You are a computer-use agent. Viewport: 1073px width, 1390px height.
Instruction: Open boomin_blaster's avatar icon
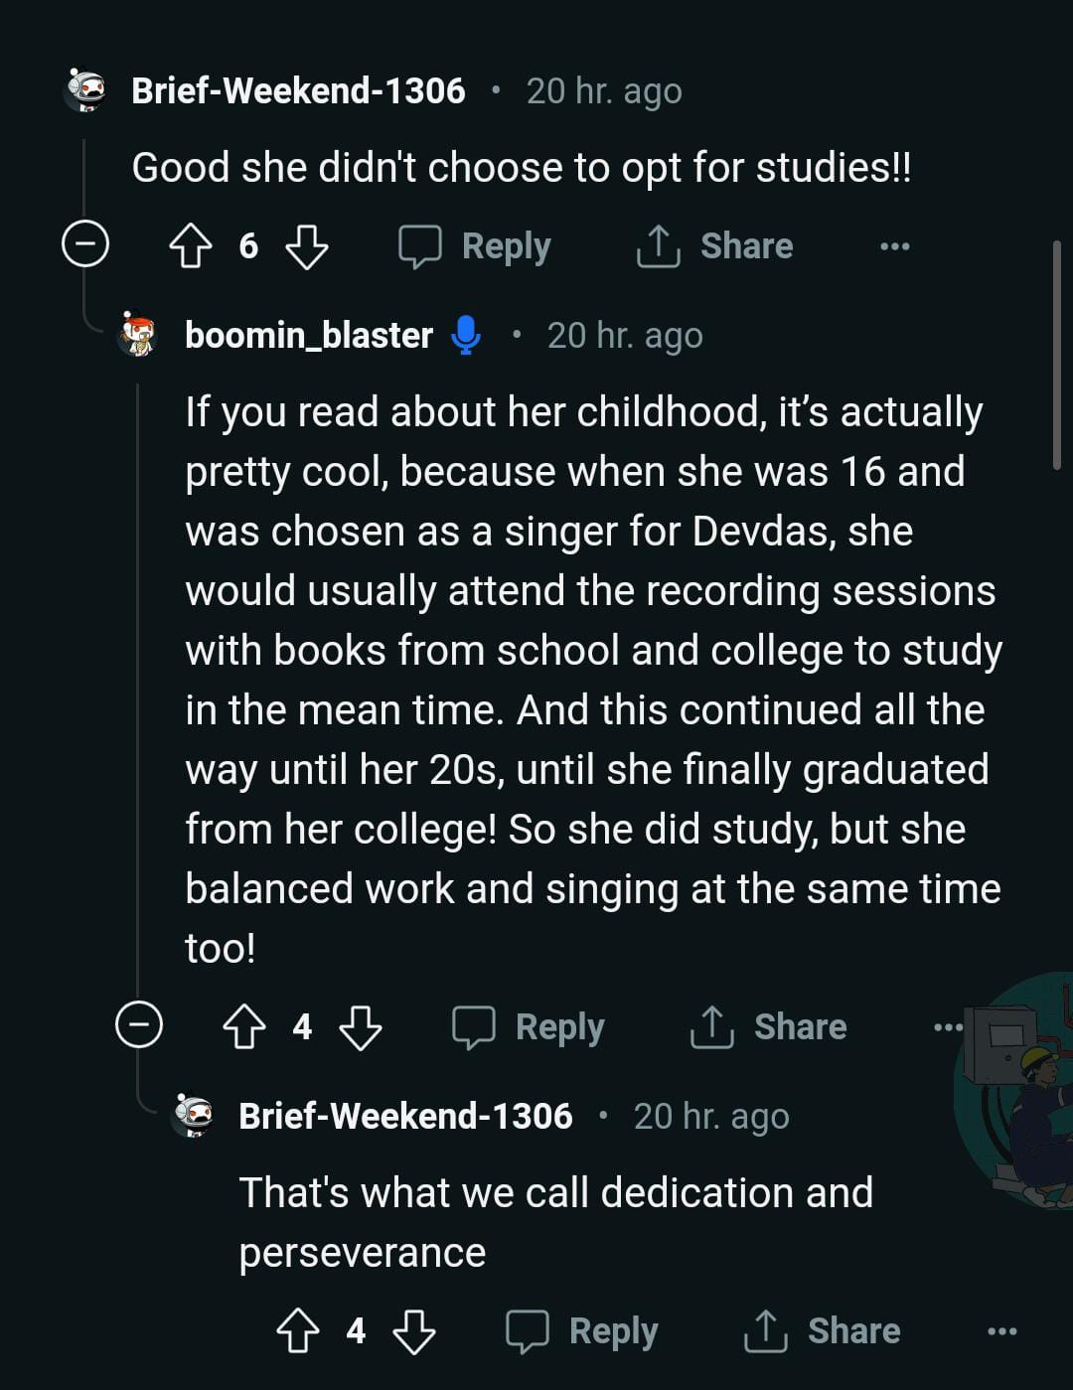click(x=139, y=335)
